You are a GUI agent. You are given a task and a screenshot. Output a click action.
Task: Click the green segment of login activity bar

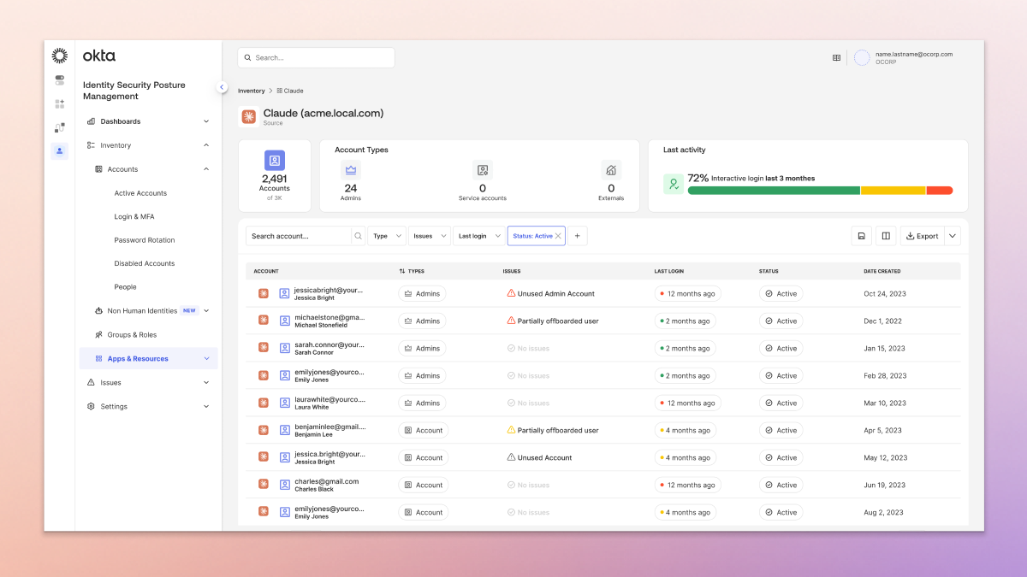pos(774,191)
